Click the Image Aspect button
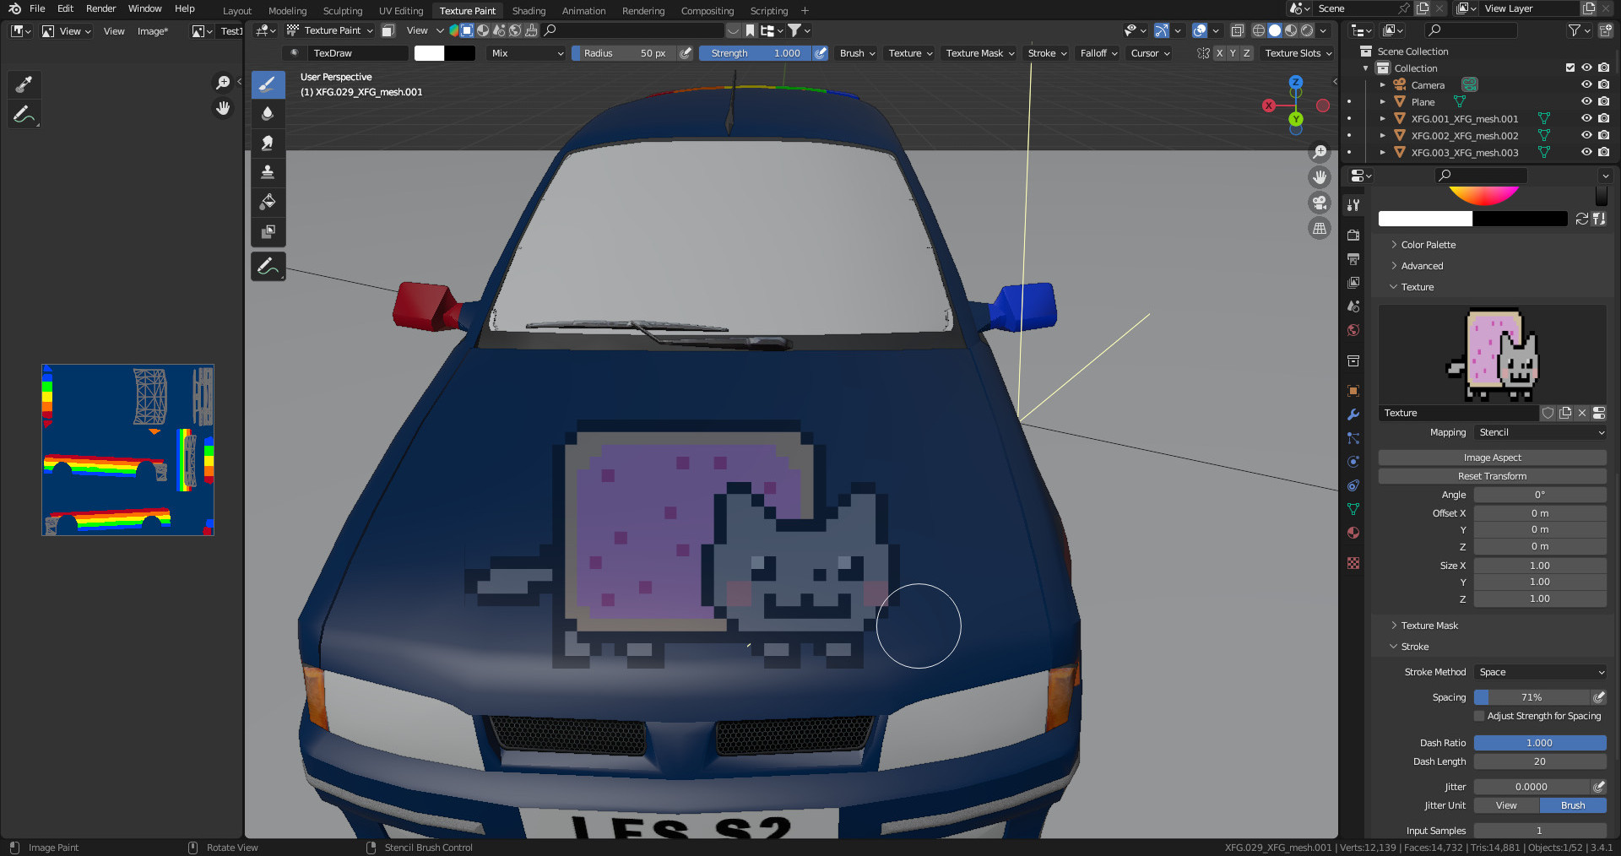Viewport: 1621px width, 856px height. [1493, 458]
